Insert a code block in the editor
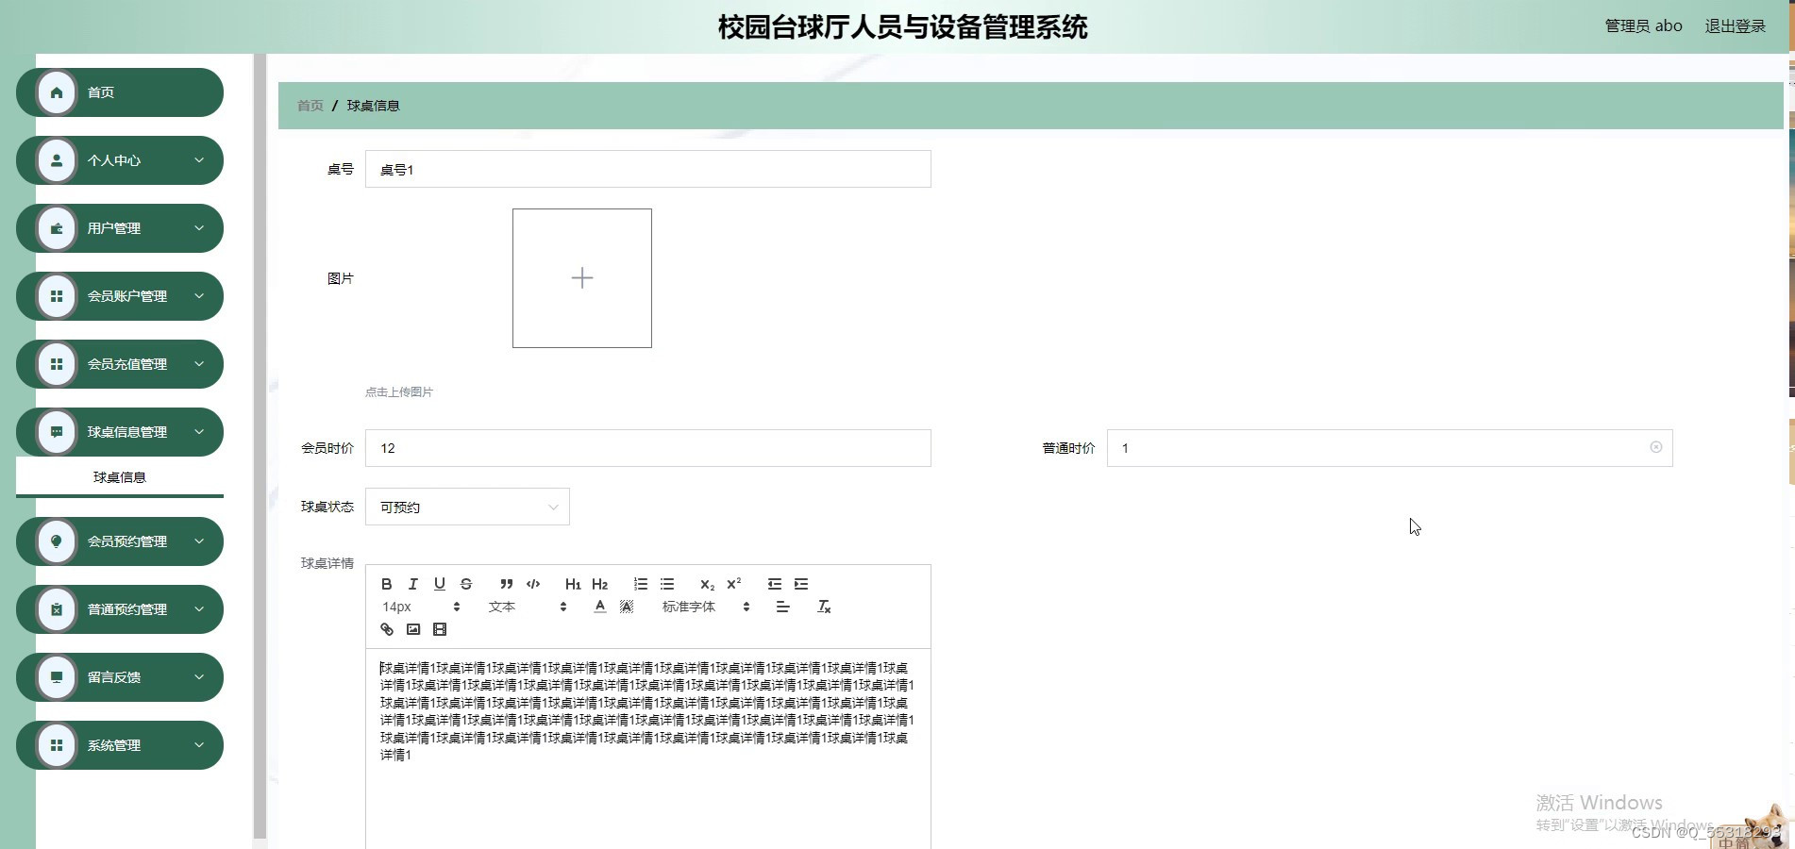 pos(532,584)
